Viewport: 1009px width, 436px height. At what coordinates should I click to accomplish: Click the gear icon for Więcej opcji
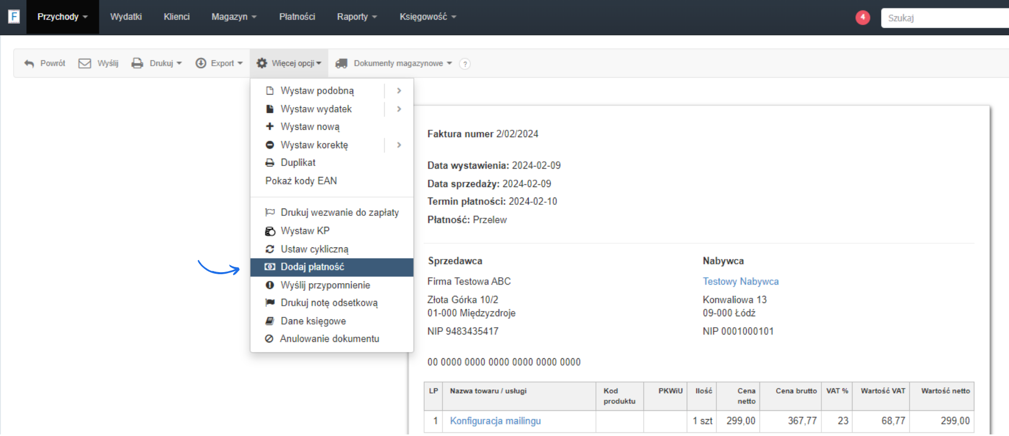pos(262,64)
